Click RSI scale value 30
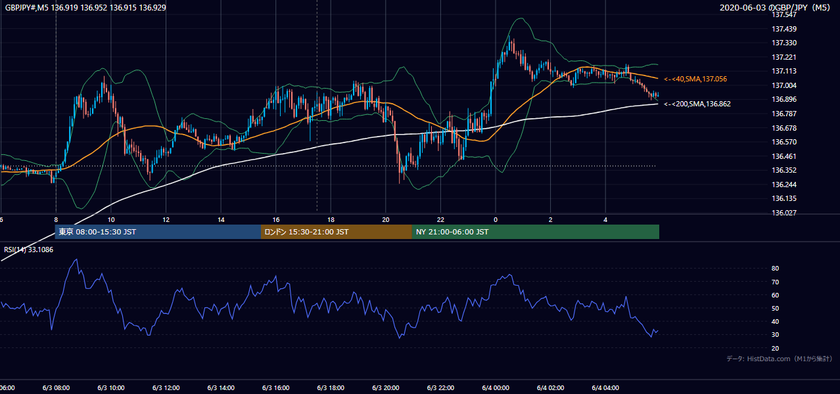Screen dimensions: 840x394 775,335
